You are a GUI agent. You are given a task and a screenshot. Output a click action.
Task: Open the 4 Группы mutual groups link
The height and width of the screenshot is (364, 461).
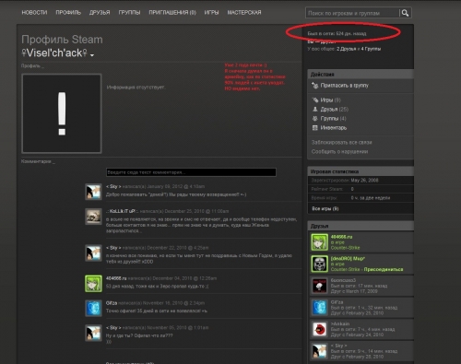[x=371, y=49]
